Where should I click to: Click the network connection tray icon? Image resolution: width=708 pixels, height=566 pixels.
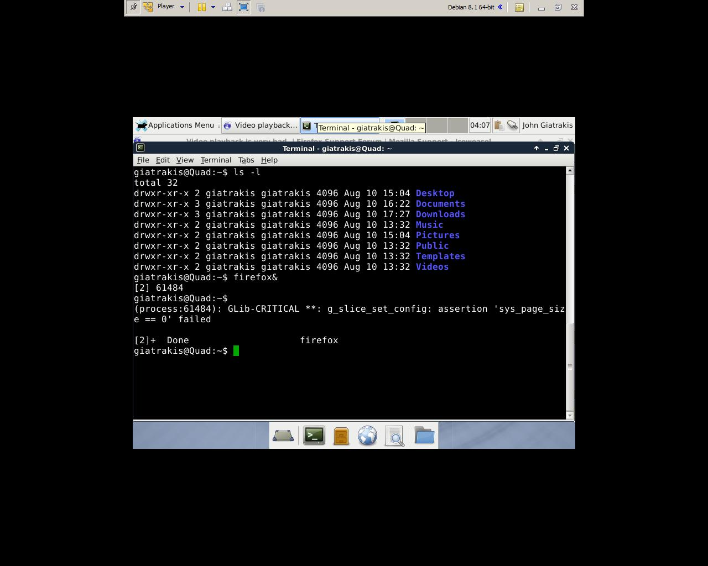513,125
